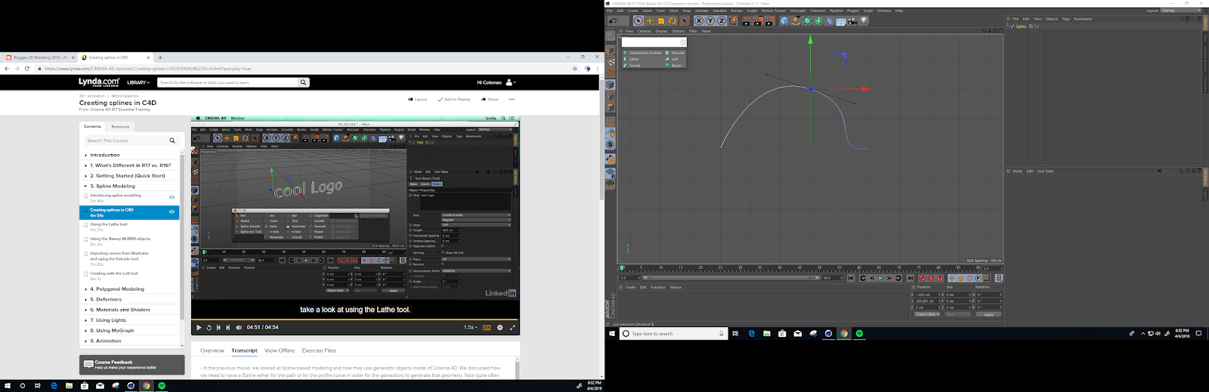Select the Rotate tool in Cinema 4D toolbar
This screenshot has height=392, width=1209.
click(x=673, y=21)
